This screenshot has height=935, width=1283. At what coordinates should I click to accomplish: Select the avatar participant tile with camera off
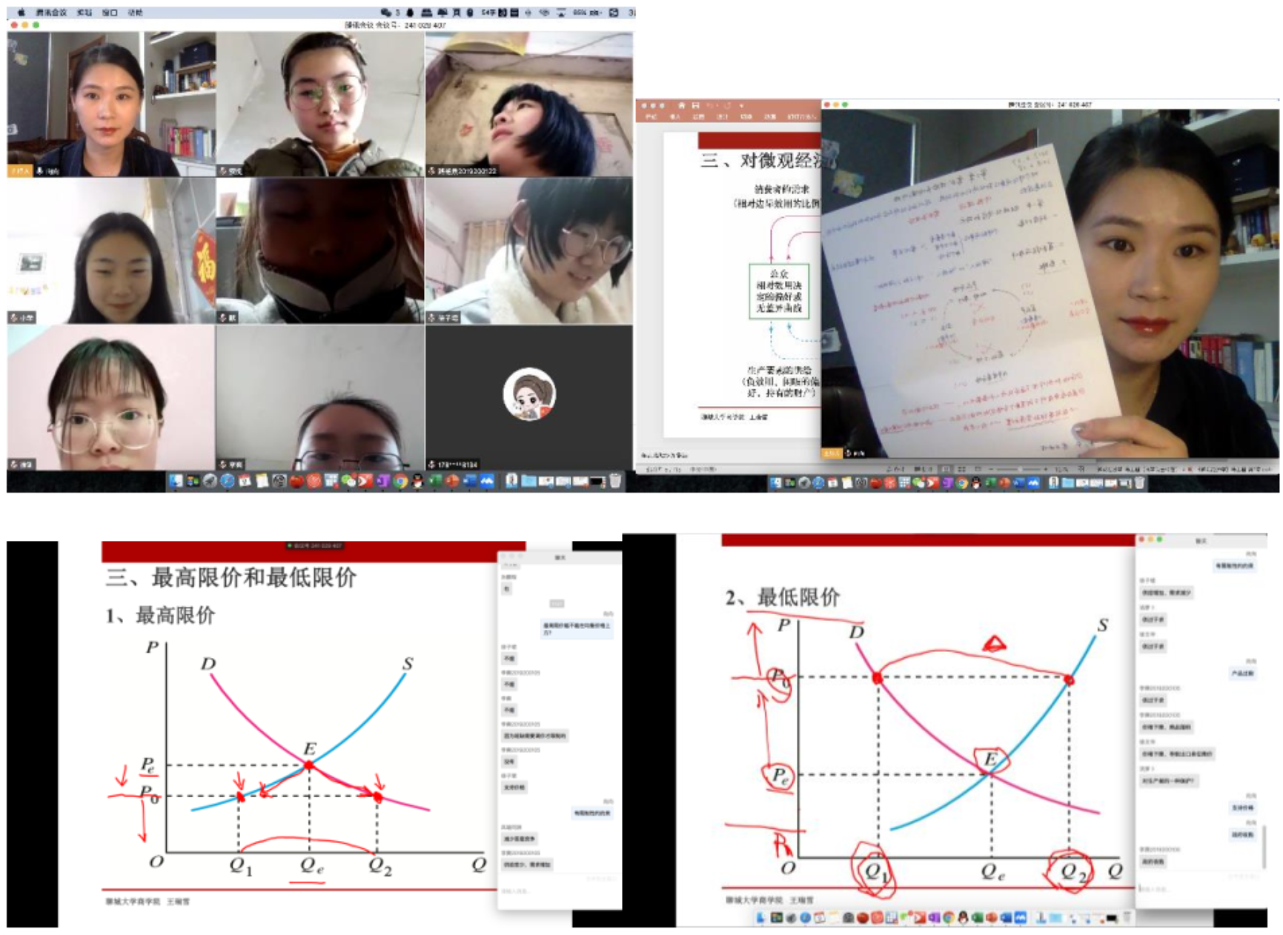529,396
